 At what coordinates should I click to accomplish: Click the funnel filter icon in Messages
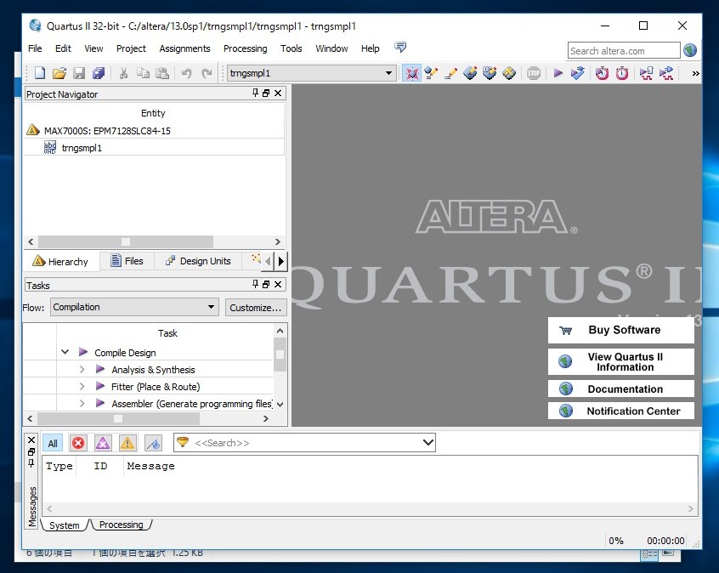pyautogui.click(x=183, y=442)
